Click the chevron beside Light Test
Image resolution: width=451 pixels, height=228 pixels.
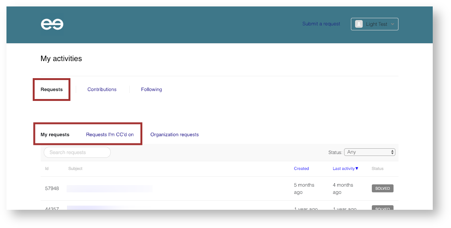393,24
